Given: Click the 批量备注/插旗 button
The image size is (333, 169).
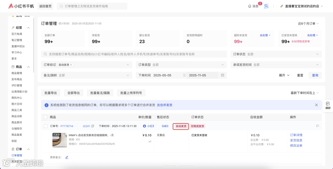Looking at the screenshot, I should click(x=100, y=93).
